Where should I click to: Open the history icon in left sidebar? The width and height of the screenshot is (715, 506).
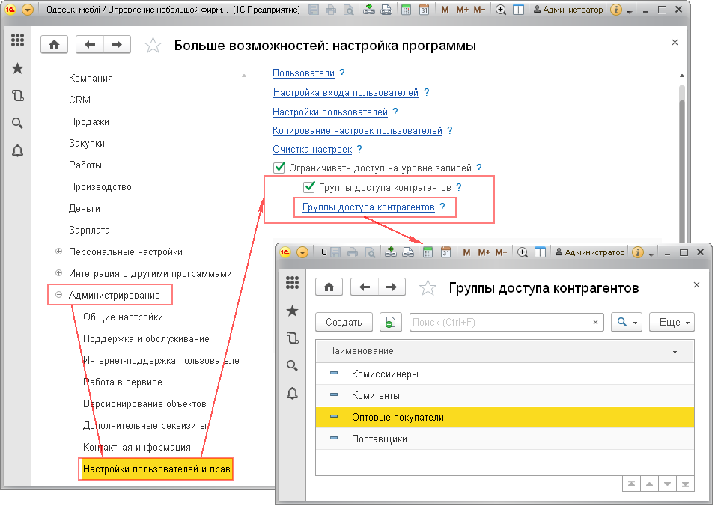[18, 96]
